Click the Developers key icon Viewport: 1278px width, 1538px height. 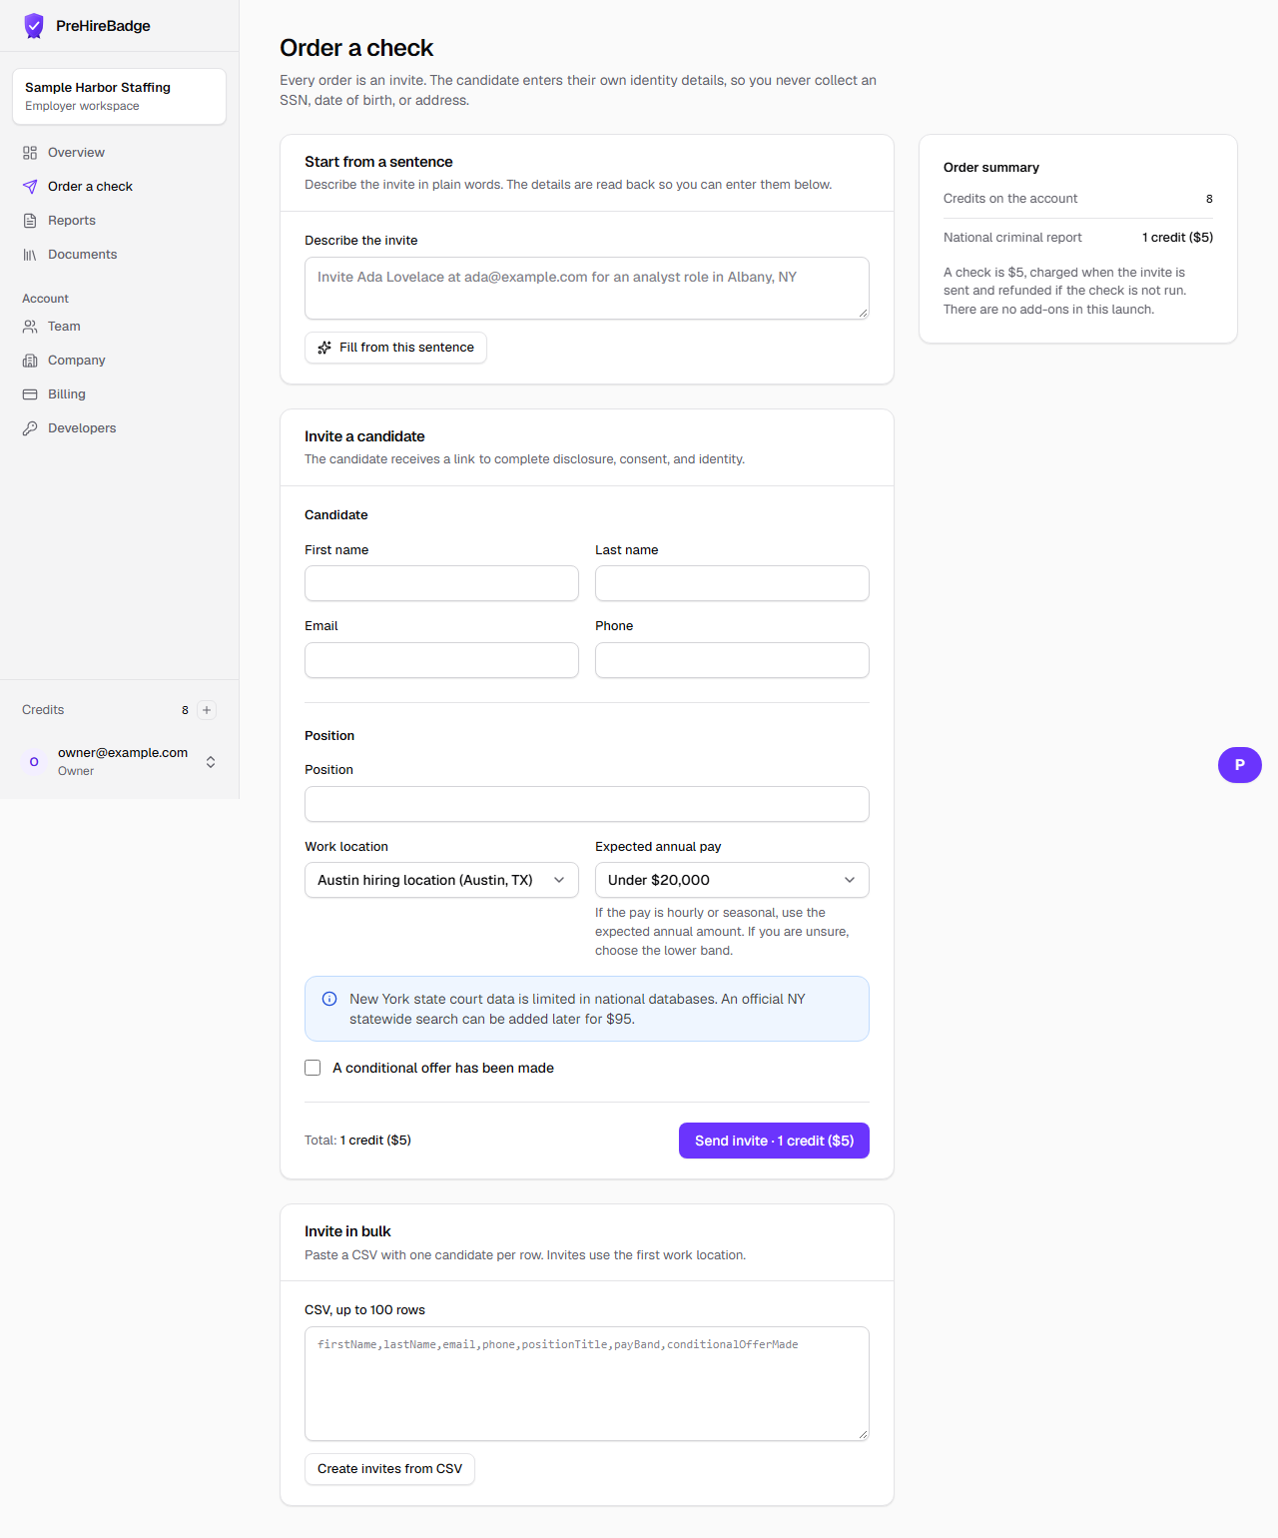pyautogui.click(x=30, y=428)
